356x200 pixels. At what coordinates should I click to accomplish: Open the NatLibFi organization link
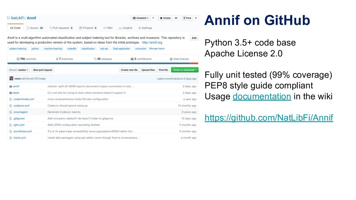click(17, 18)
